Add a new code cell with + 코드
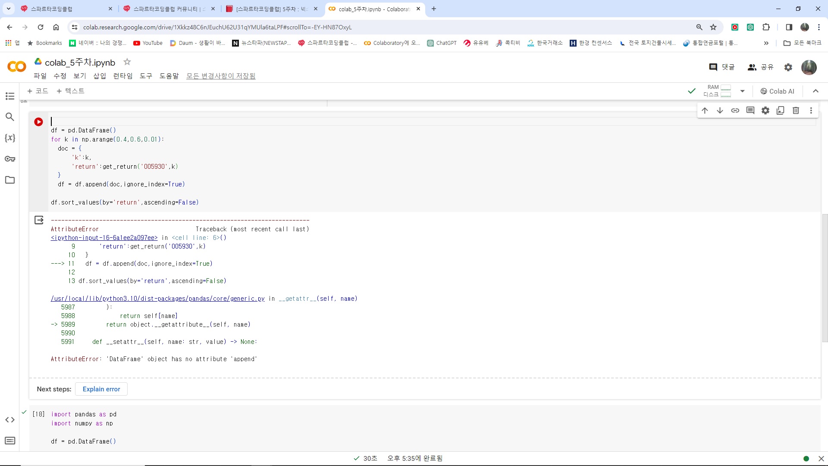828x466 pixels. [x=38, y=91]
